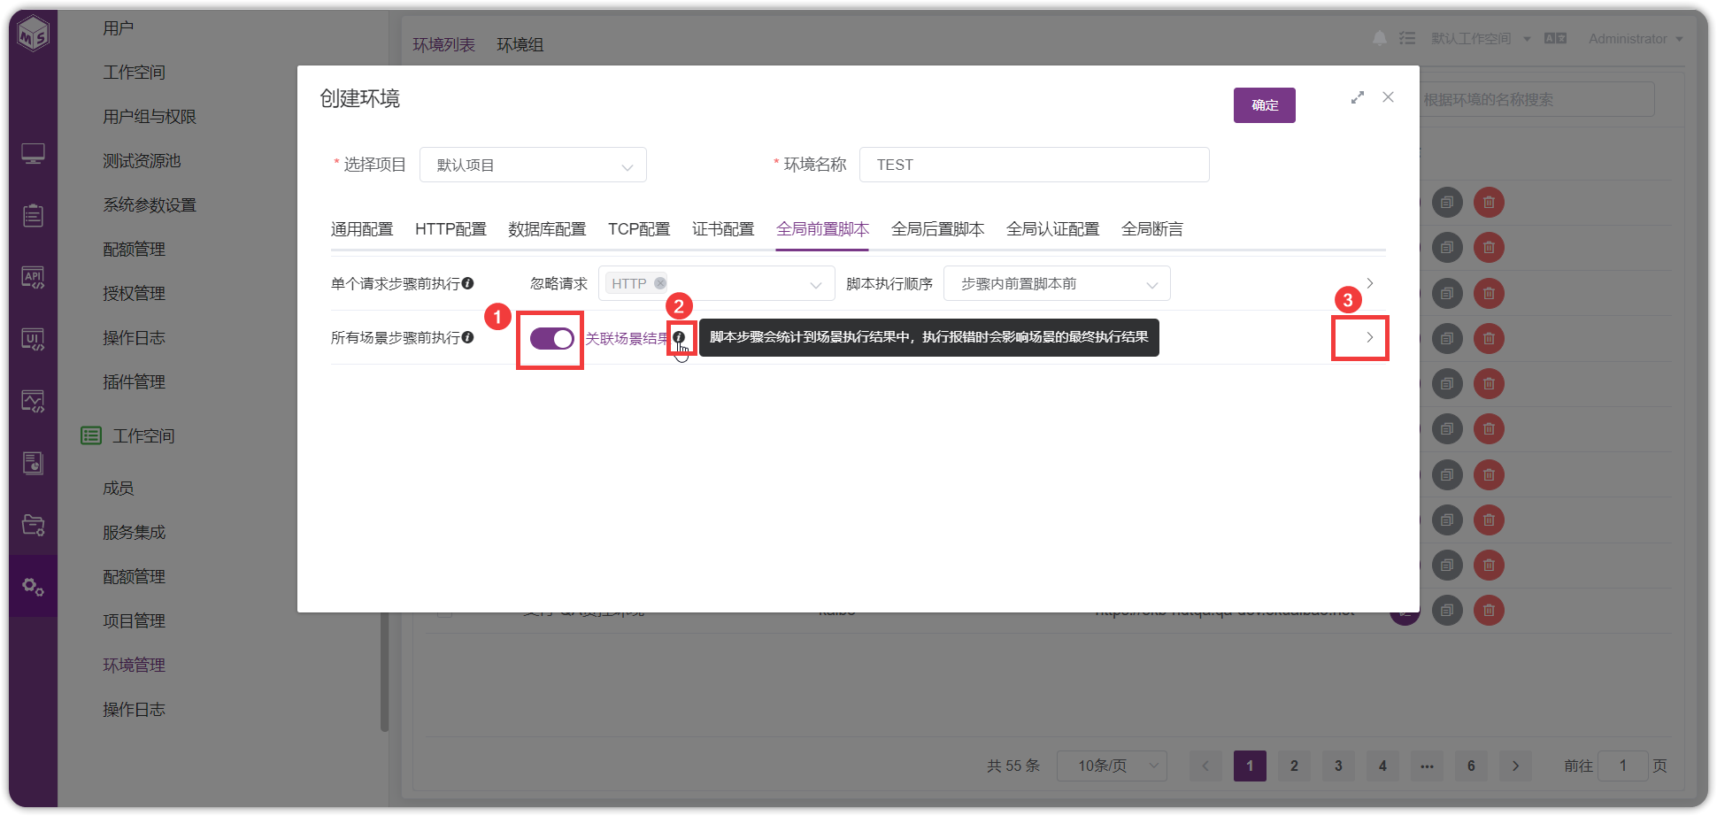Click the notification bell icon
Screen dimensions: 1717x816
coord(1379,38)
